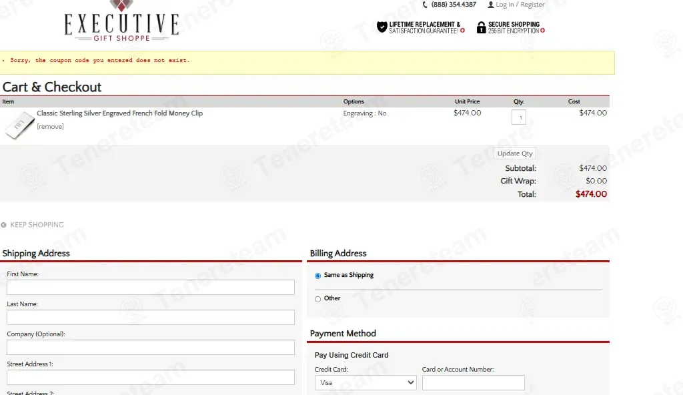The height and width of the screenshot is (395, 683).
Task: Focus the Street Address 1 field
Action: (x=151, y=377)
